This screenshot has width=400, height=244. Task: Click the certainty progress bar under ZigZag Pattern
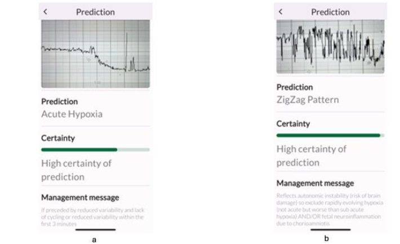(x=330, y=135)
